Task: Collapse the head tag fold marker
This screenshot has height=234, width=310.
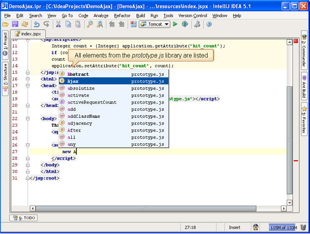Action: pos(28,85)
